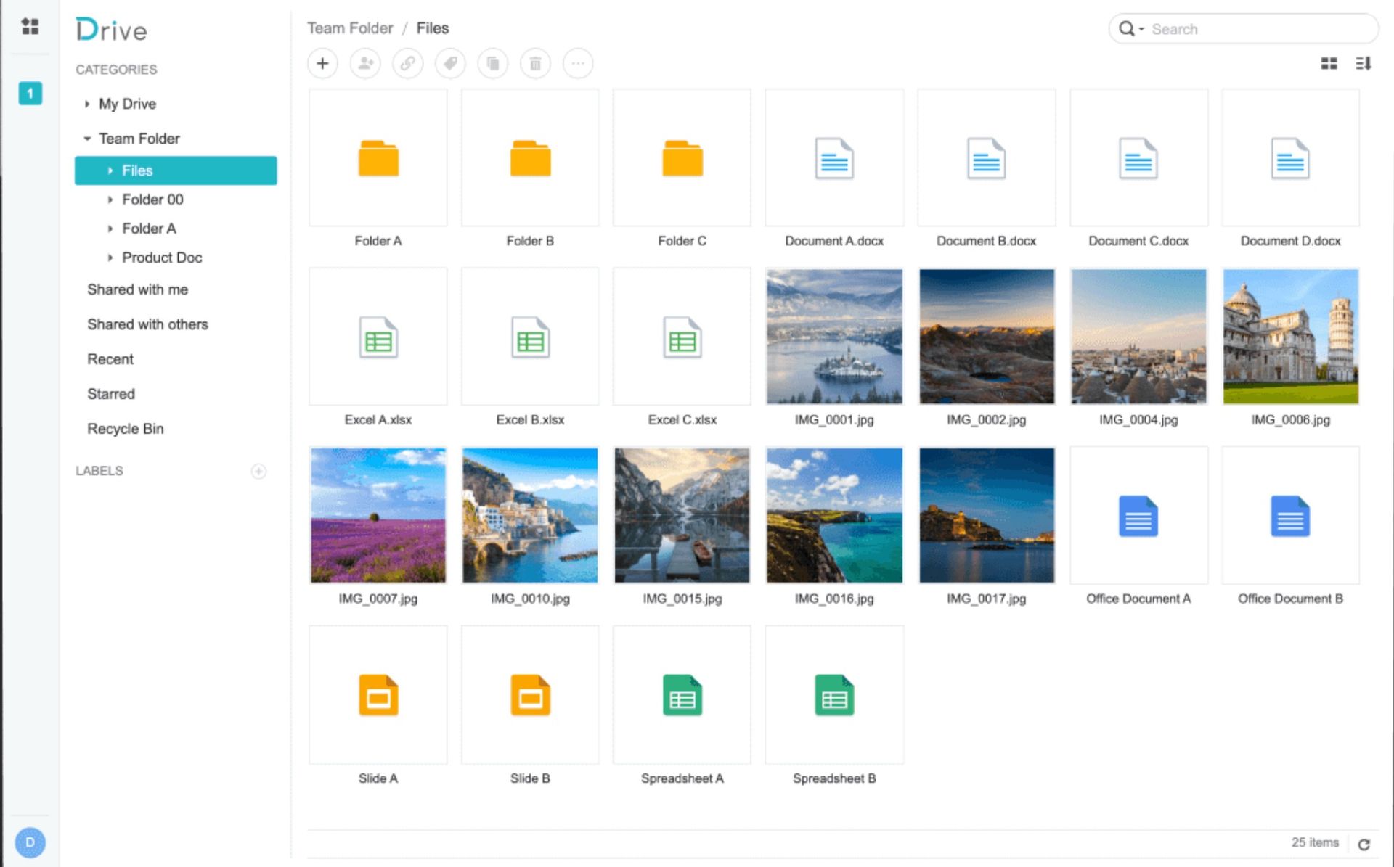Expand the My Drive tree arrow

tap(87, 104)
